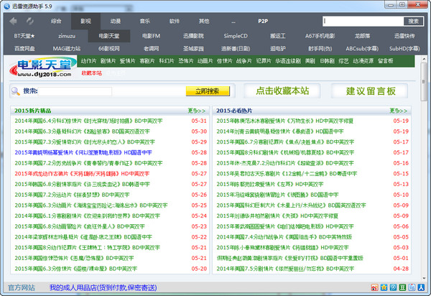
Task: Expand 更多>> in 2015必看热片 section
Action: click(397, 111)
